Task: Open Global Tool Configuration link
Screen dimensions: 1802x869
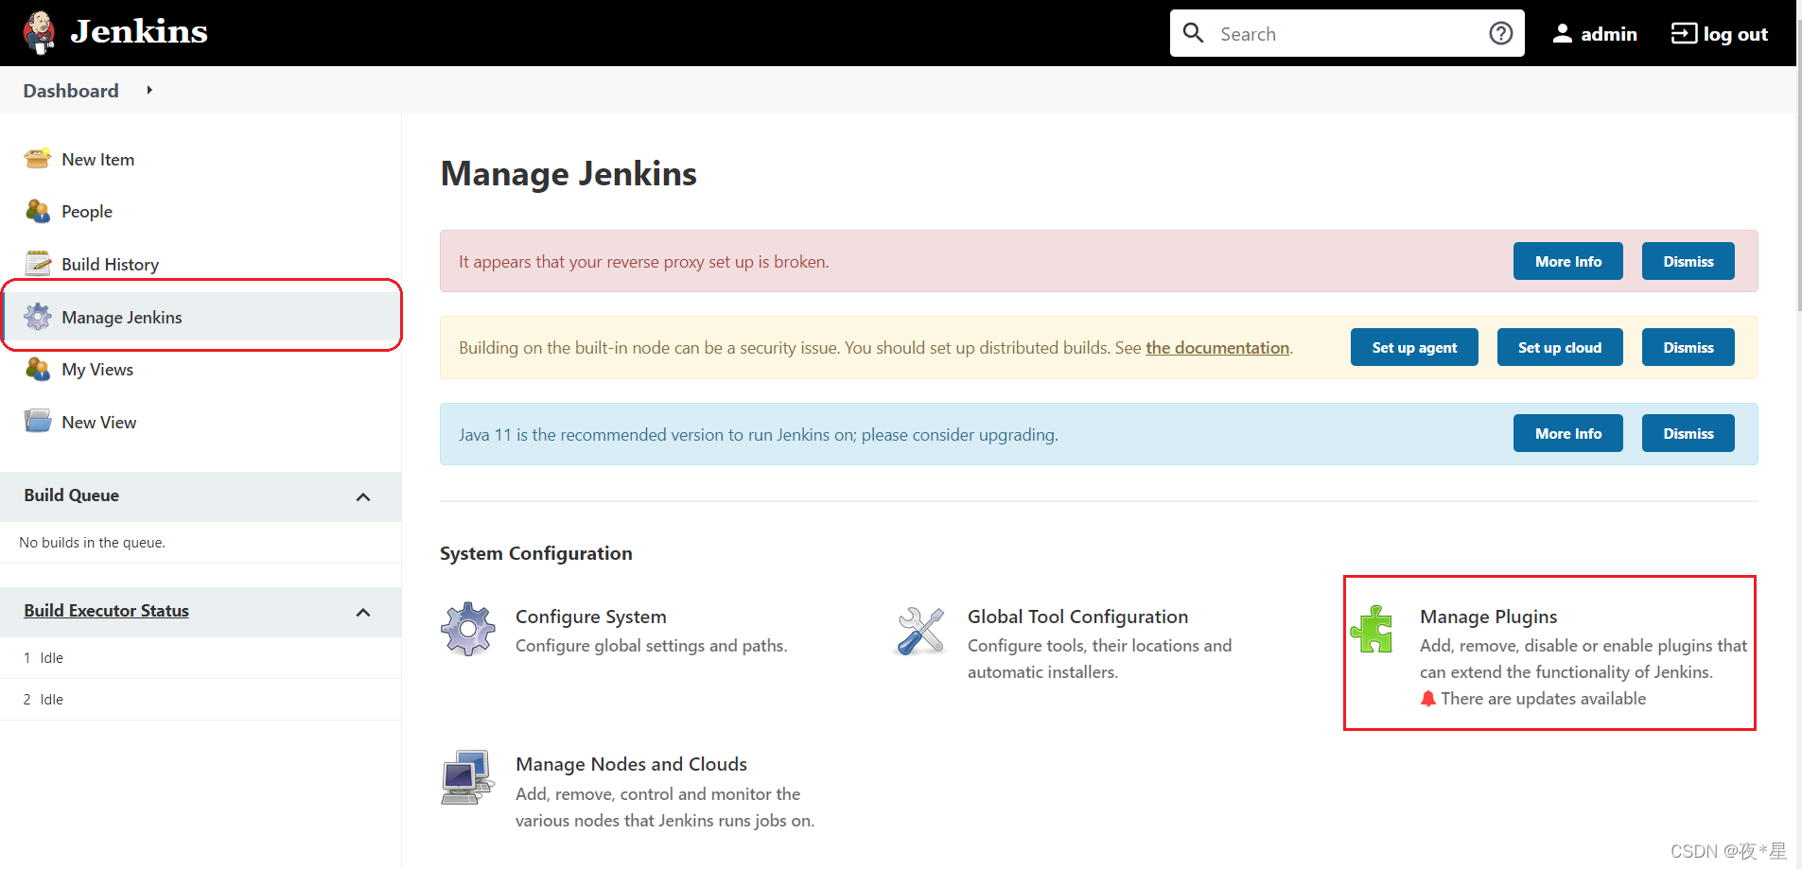Action: pos(1077,617)
